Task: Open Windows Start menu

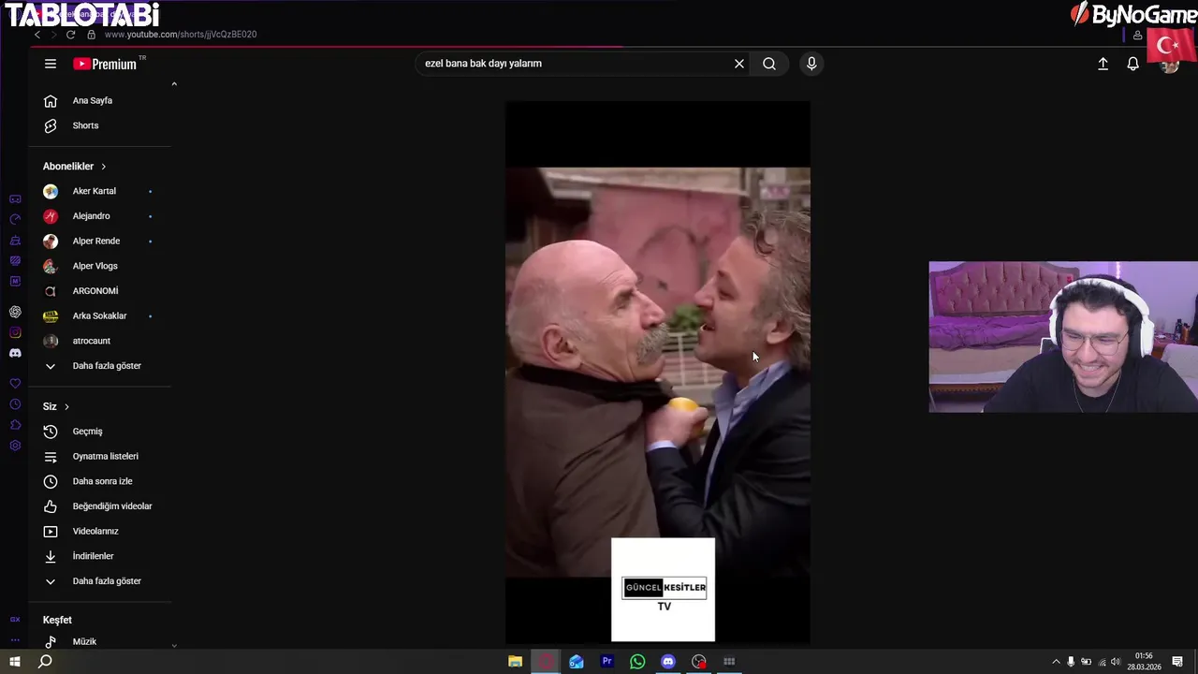Action: coord(15,662)
